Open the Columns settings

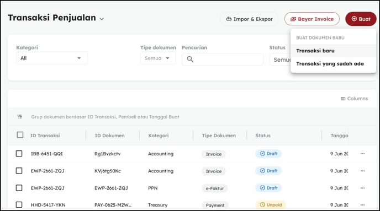tap(354, 99)
